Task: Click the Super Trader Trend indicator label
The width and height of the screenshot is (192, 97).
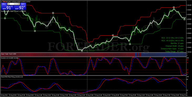Action: click(x=7, y=54)
